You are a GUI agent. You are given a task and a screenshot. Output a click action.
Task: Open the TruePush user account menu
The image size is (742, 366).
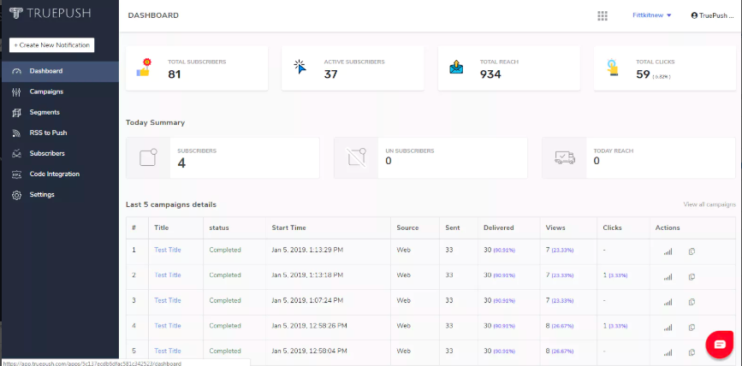tap(712, 15)
